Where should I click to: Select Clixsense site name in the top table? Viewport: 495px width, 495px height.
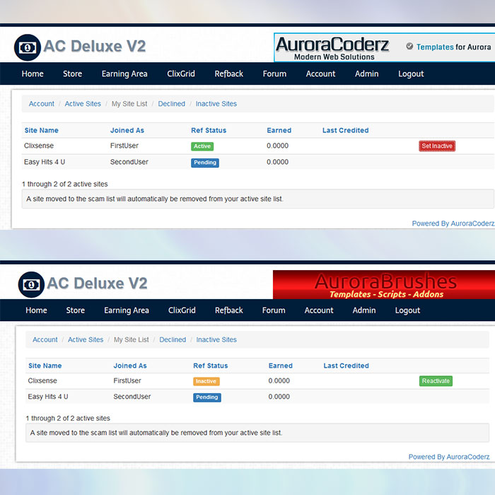(39, 146)
